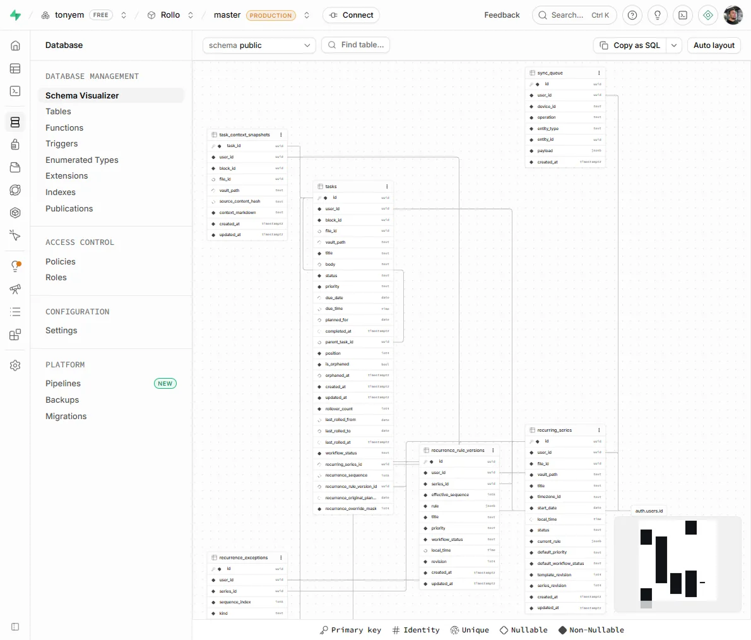751x640 pixels.
Task: Expand the Rollo project switcher
Action: coord(191,15)
